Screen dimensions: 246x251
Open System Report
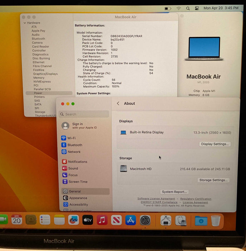(174, 192)
